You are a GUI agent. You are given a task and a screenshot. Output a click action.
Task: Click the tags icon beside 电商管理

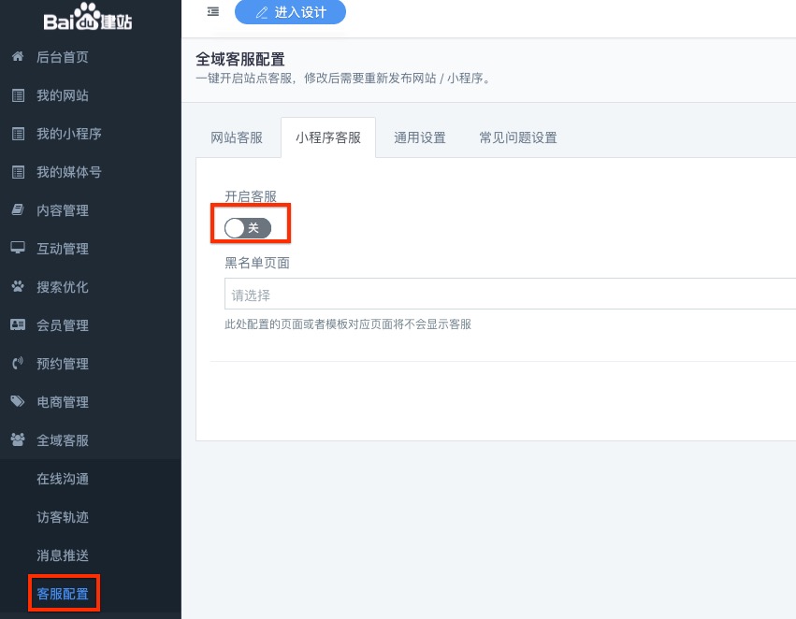pyautogui.click(x=17, y=402)
